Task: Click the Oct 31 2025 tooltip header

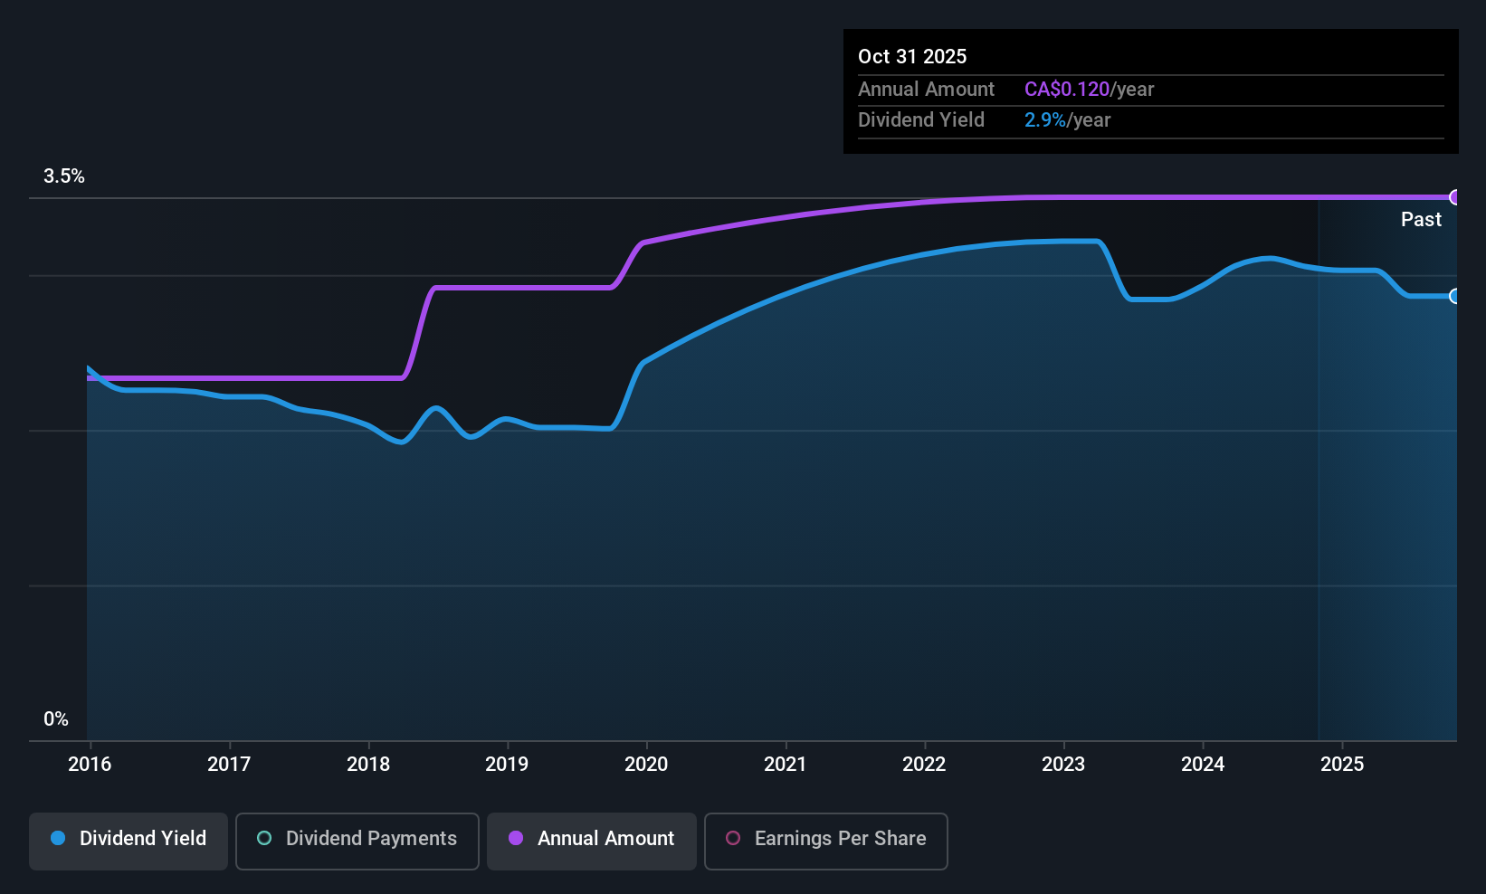Action: click(912, 56)
